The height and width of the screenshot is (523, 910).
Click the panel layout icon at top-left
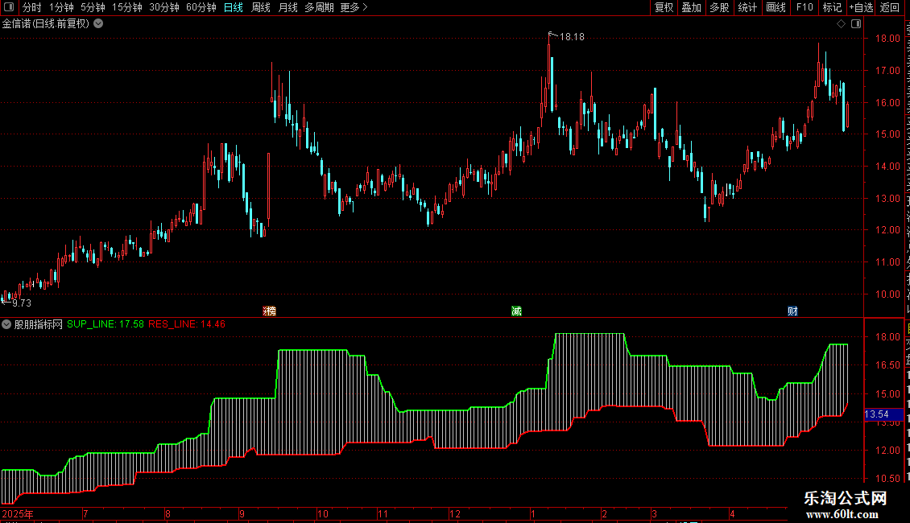[9, 7]
